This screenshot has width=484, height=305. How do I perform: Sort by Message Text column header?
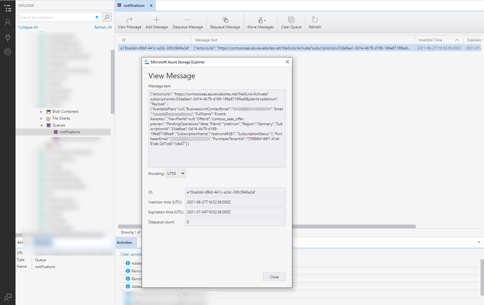click(x=303, y=40)
